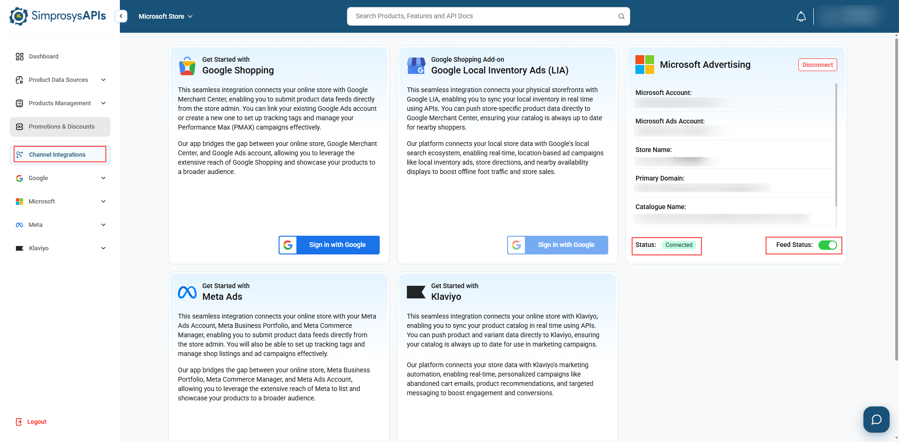Click the Microsoft Account label

pyautogui.click(x=663, y=93)
